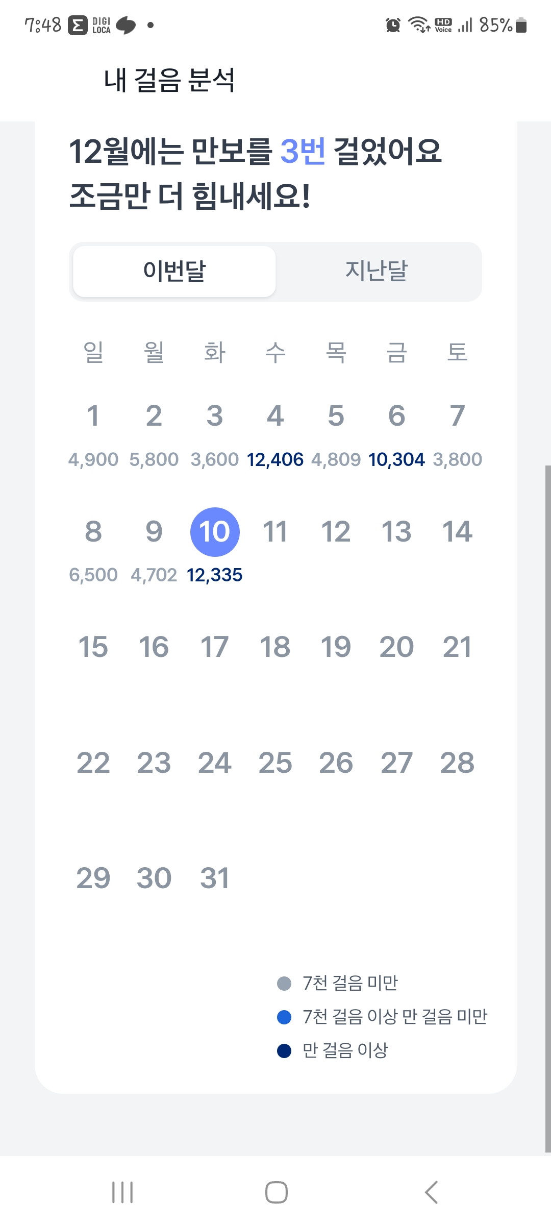Tap the Android home navigation icon
The image size is (551, 1225).
pyautogui.click(x=276, y=1192)
